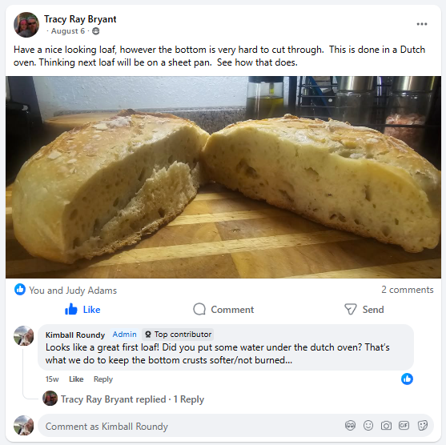446x445 pixels.
Task: Open the GIF picker in comment box
Action: (x=404, y=425)
